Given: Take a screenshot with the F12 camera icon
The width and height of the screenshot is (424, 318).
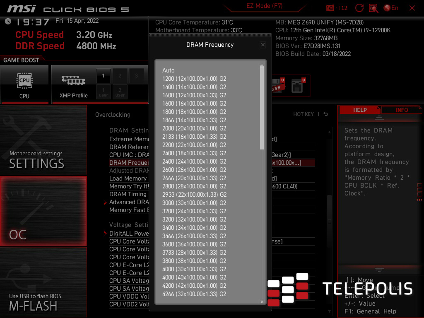Looking at the screenshot, I should coord(330,8).
